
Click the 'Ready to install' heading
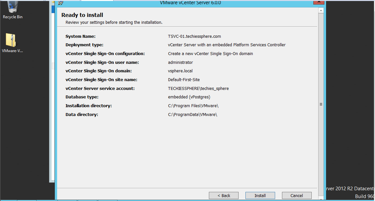82,15
